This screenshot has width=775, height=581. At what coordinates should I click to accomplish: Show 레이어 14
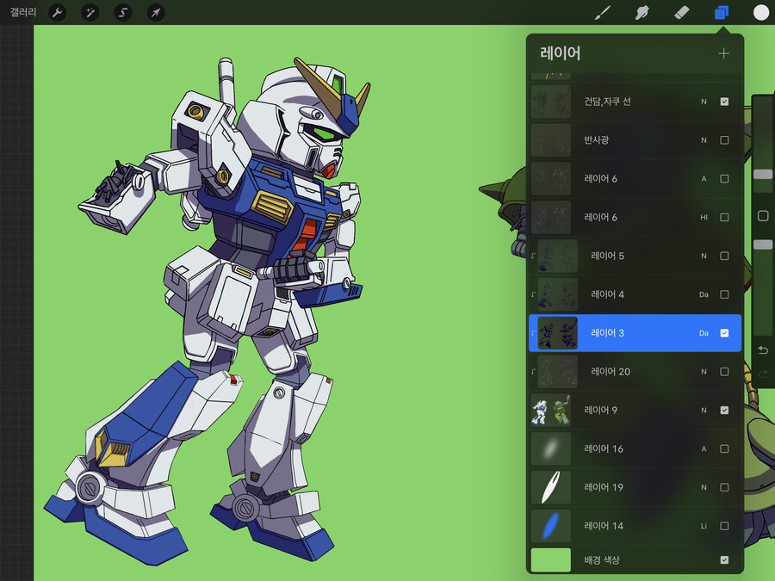point(724,526)
